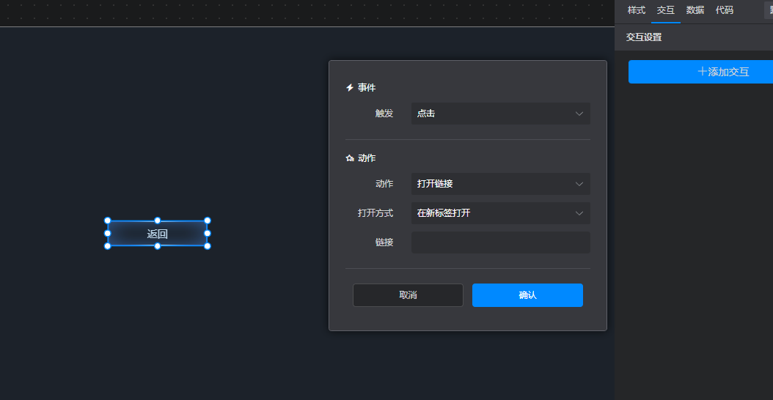This screenshot has width=773, height=400.
Task: Switch to the 数据 tab
Action: click(x=695, y=10)
